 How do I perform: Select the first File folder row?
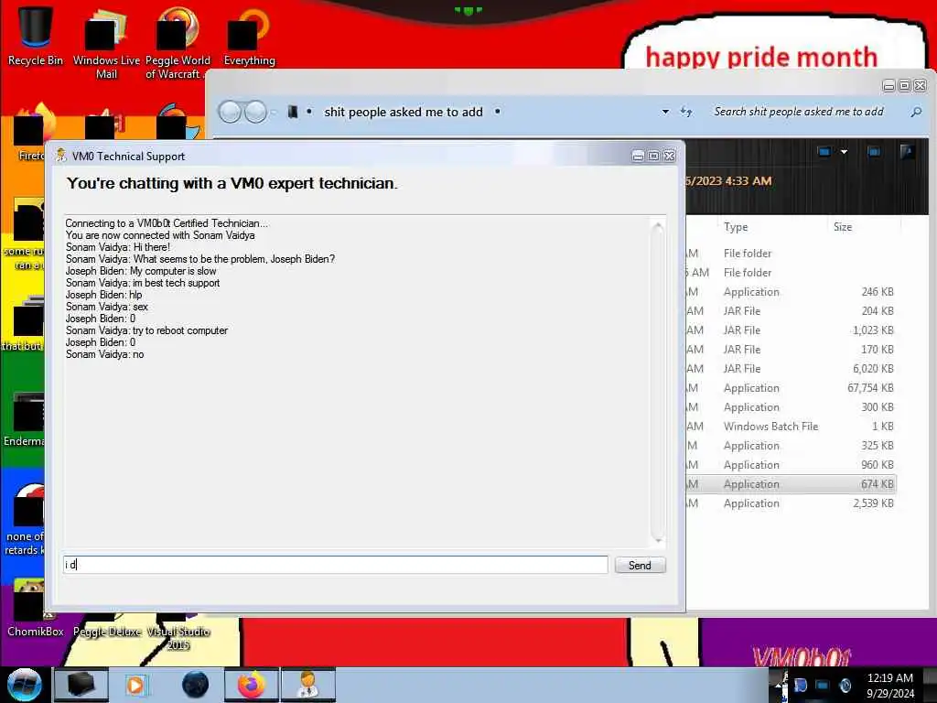pos(791,254)
